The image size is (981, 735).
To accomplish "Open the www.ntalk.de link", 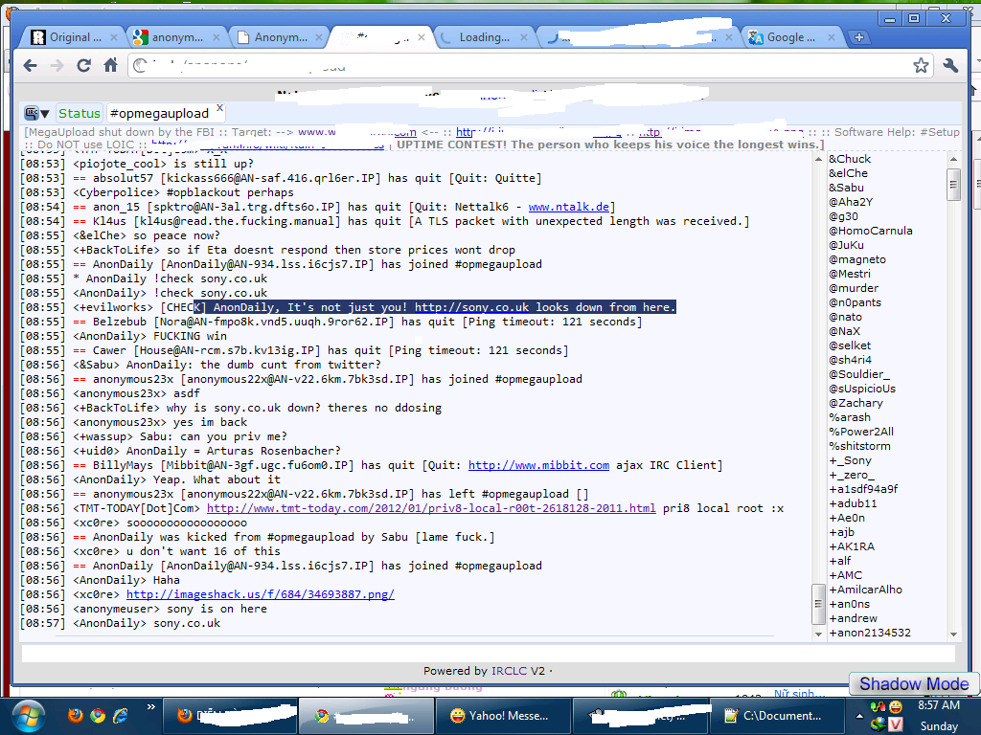I will coord(569,207).
